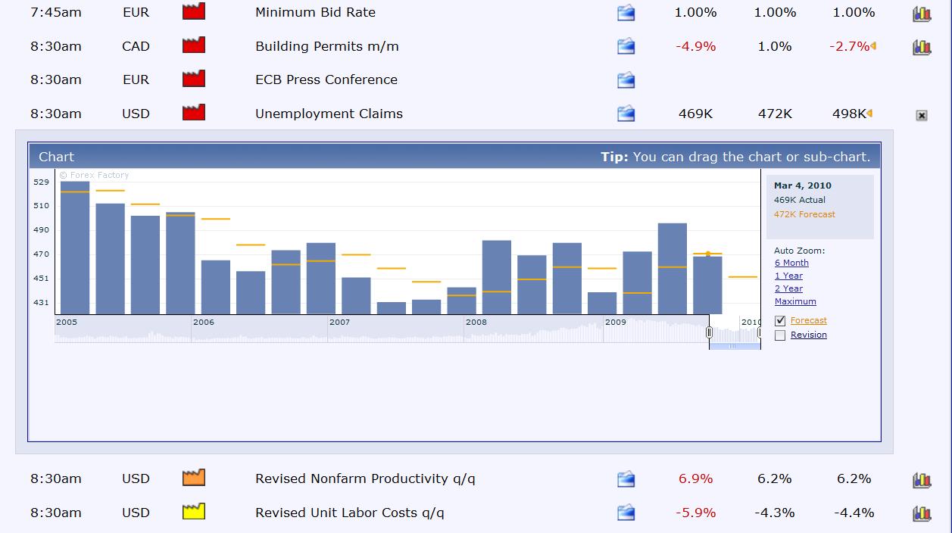The image size is (952, 533).
Task: Set auto zoom to 6 Month
Action: (x=791, y=263)
